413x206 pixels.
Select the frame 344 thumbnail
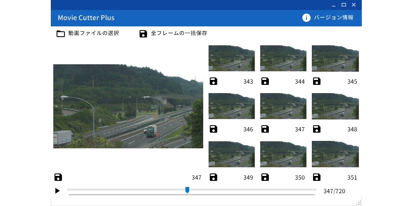(x=283, y=59)
